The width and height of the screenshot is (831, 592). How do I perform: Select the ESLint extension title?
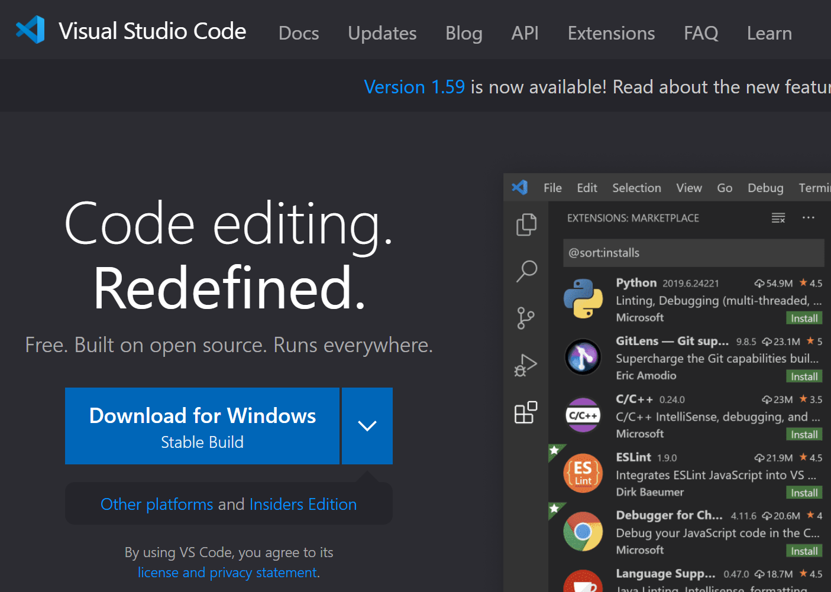coord(633,457)
